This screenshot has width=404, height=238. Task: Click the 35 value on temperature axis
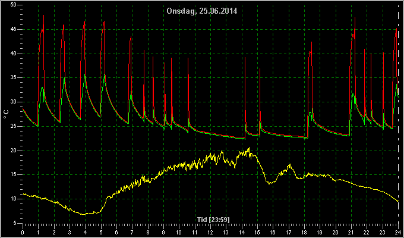tap(14, 78)
